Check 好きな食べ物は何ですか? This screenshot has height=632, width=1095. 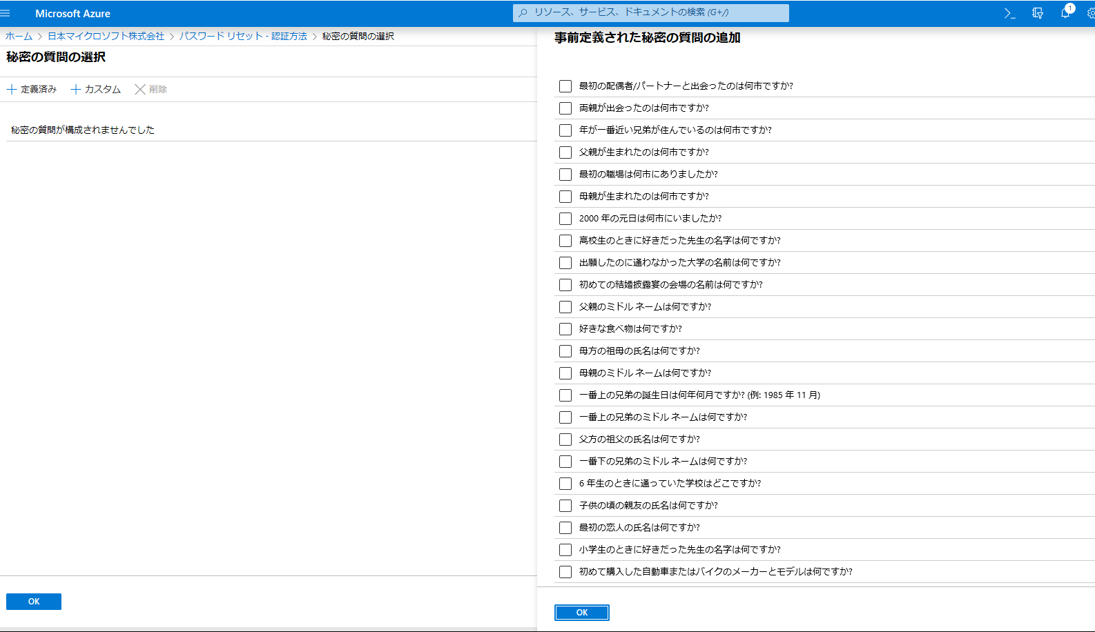click(565, 329)
